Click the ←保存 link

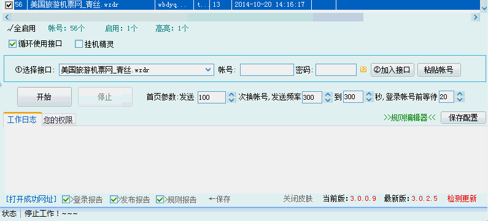pyautogui.click(x=219, y=200)
